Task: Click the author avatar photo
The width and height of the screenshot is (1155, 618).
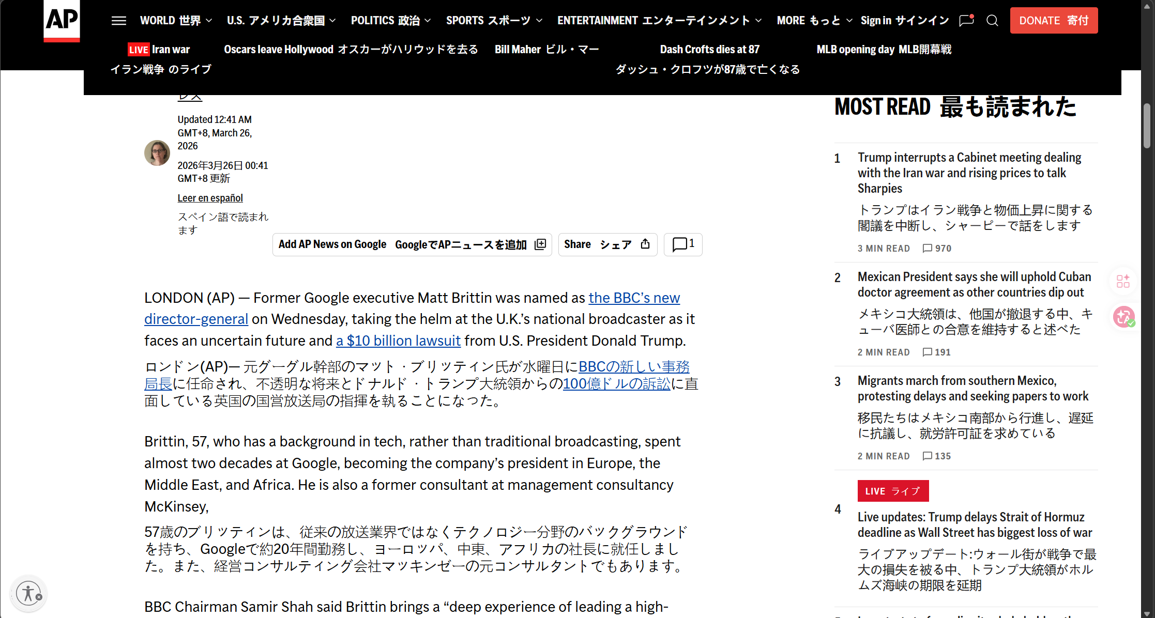Action: click(157, 153)
